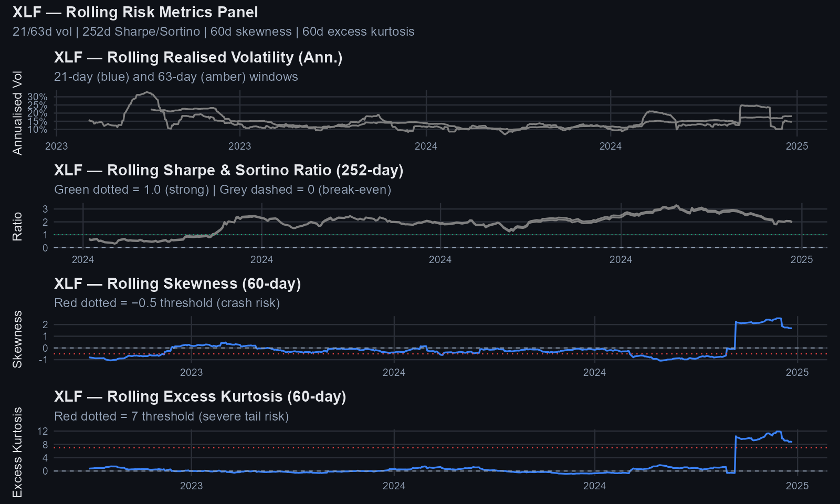
Task: Click the "Ratio" y-axis label
Action: coord(17,227)
